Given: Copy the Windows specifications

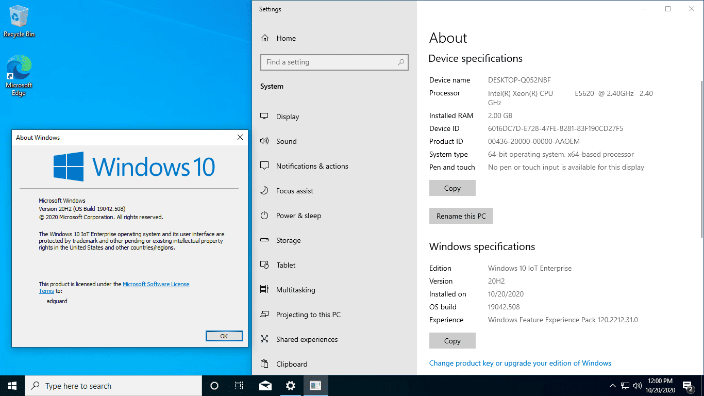Looking at the screenshot, I should pos(452,341).
